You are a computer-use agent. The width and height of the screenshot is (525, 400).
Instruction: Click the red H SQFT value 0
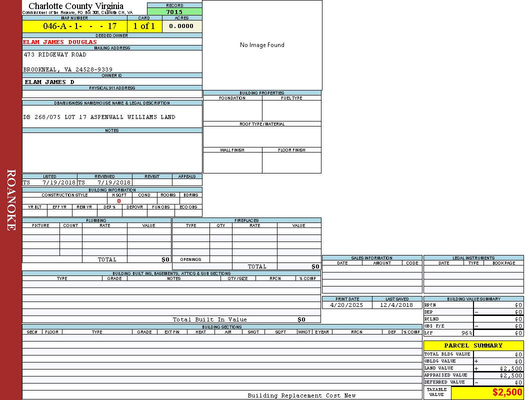119,201
